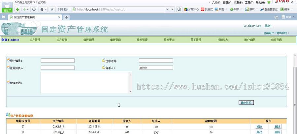This screenshot has width=297, height=134.
Task: Click the browser Forward arrow button
Action: [24, 9]
